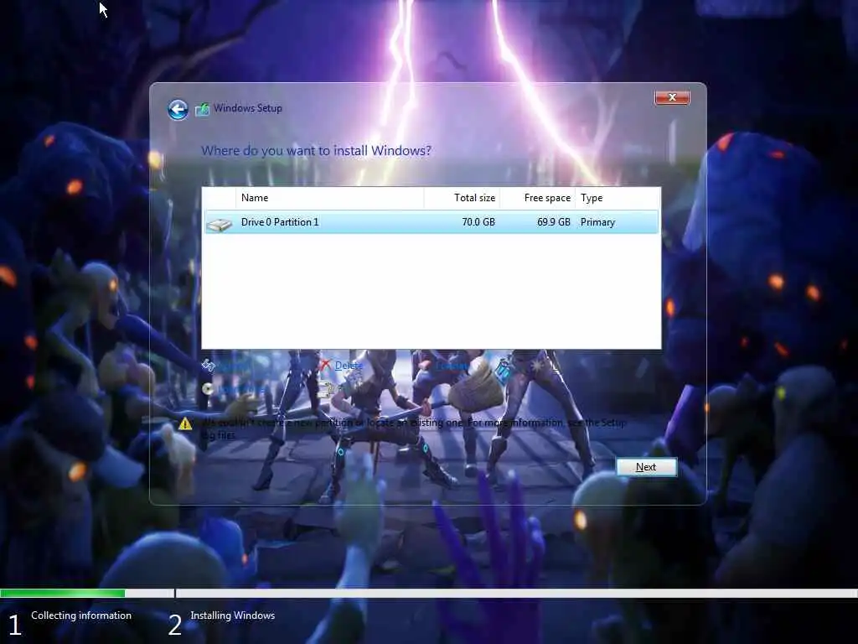Click the 69.9 GB free space cell

coord(553,221)
